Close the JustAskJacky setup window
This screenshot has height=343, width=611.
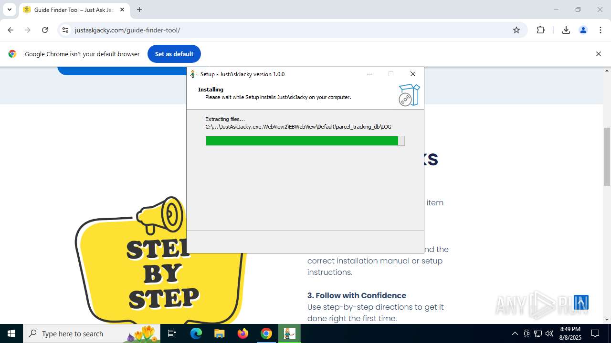(x=413, y=74)
